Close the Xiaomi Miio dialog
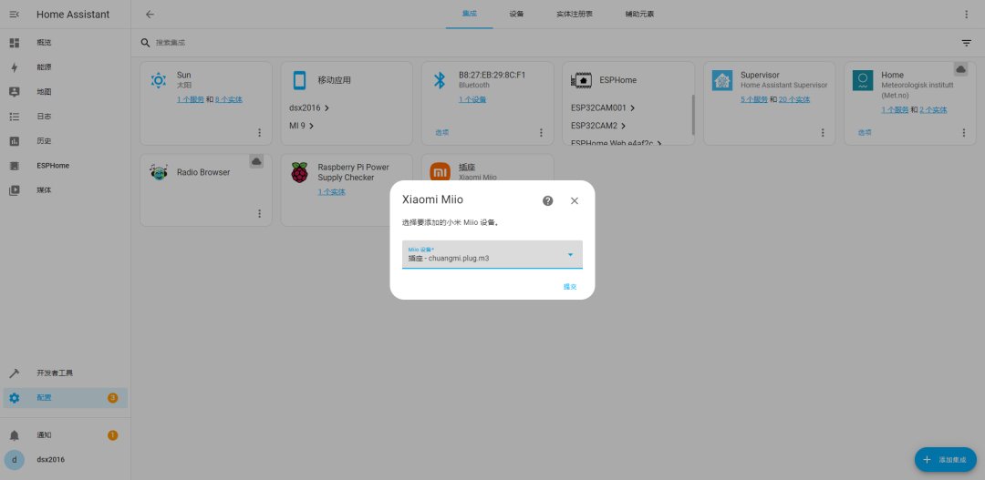985x480 pixels. click(x=575, y=200)
